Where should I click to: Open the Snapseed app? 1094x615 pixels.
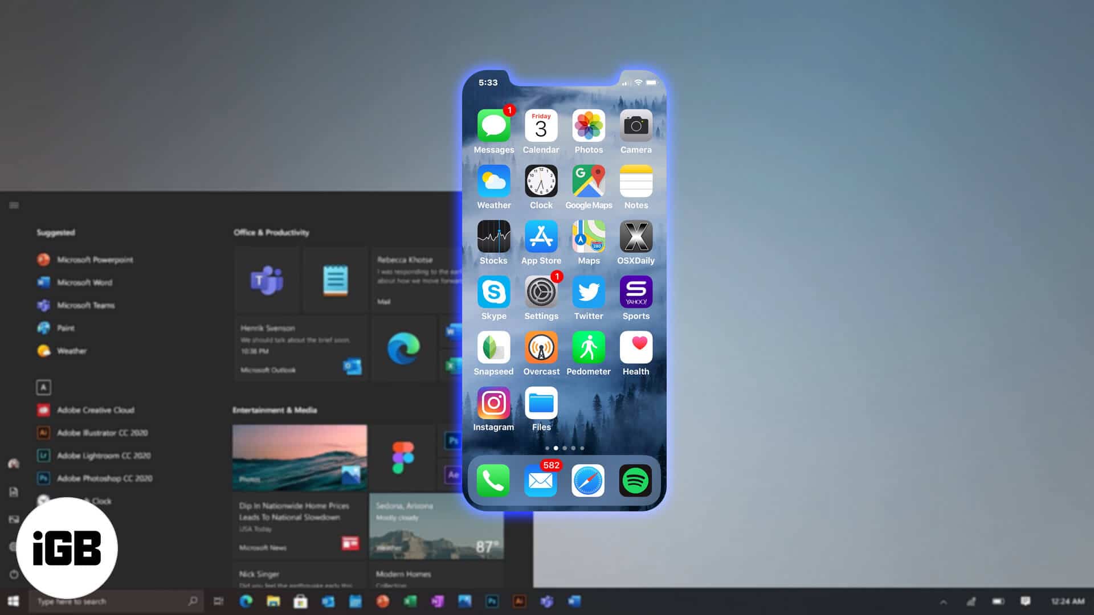pyautogui.click(x=493, y=347)
